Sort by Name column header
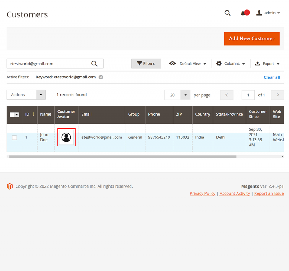This screenshot has width=289, height=271. point(46,114)
